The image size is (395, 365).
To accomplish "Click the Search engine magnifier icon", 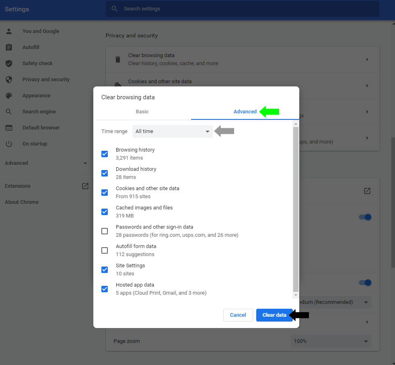I will [9, 111].
